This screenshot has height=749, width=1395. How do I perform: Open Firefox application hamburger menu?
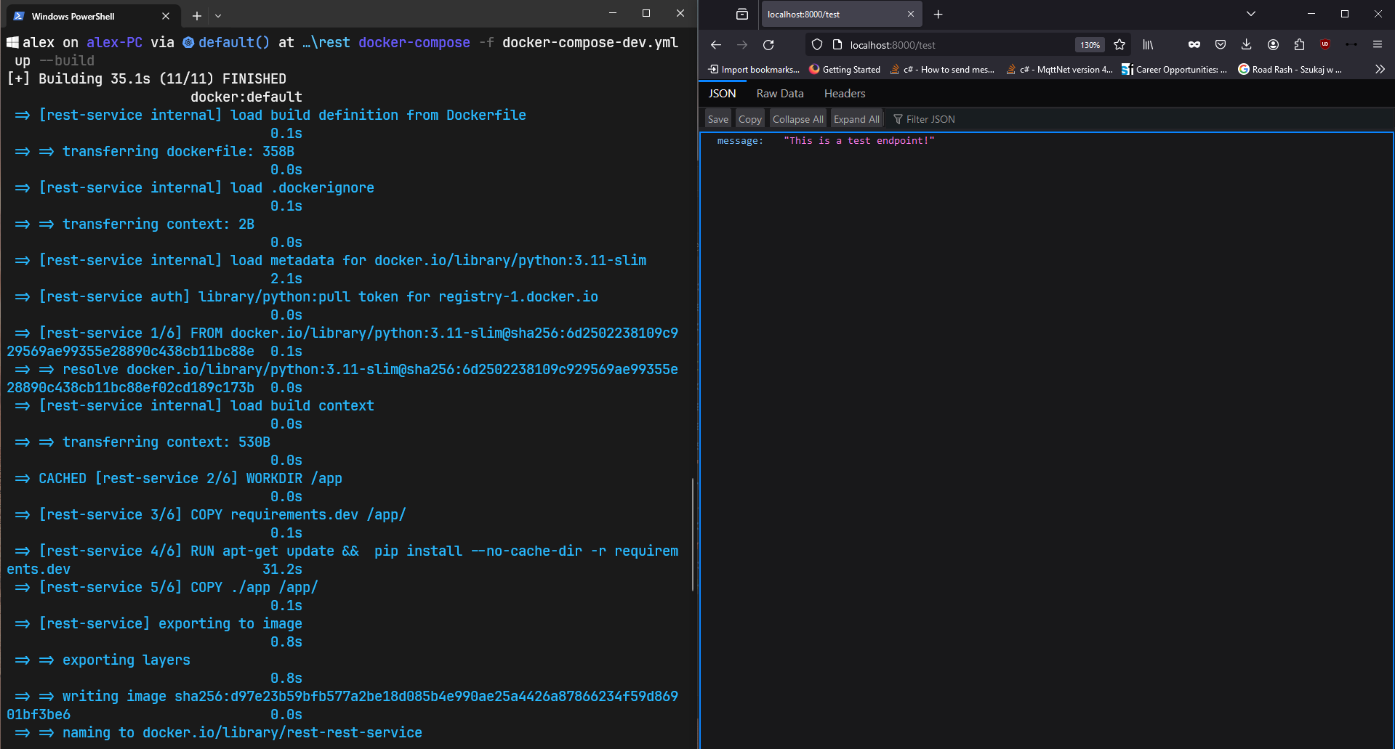(1378, 45)
